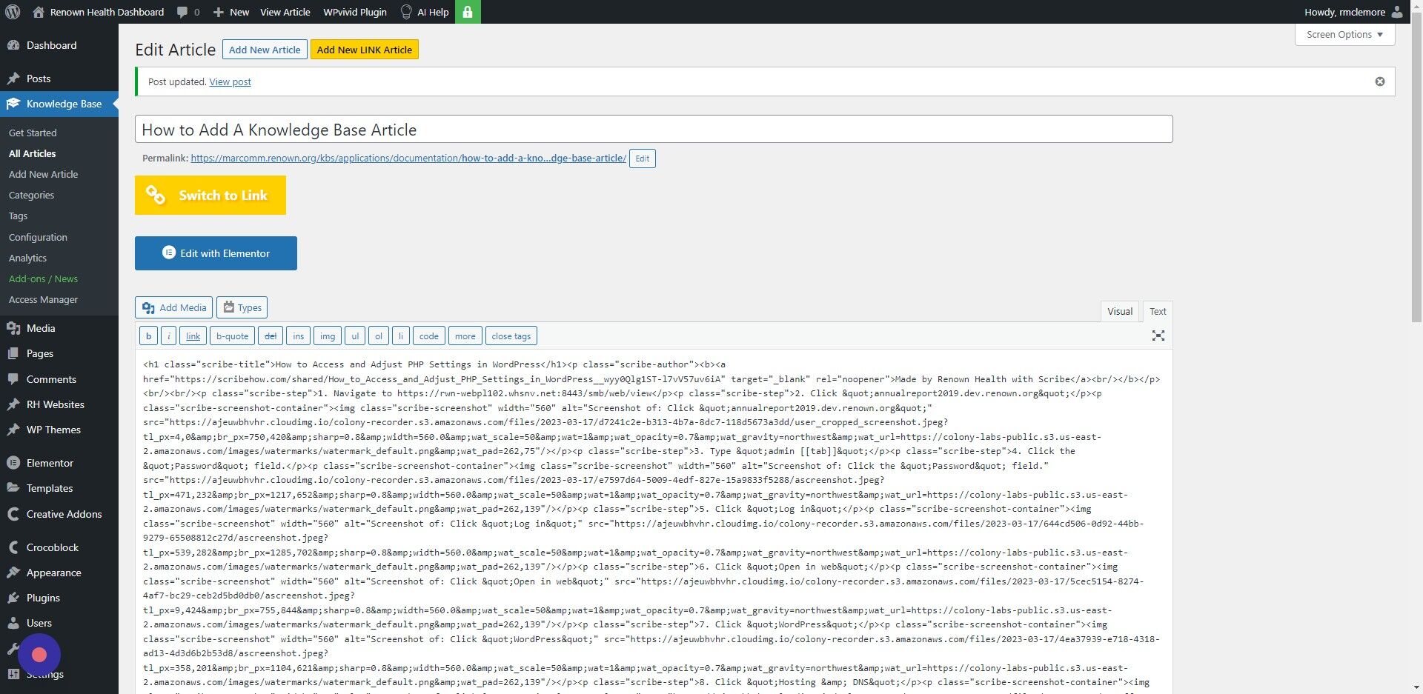The width and height of the screenshot is (1423, 694).
Task: Insert bold tag with b button
Action: pyautogui.click(x=148, y=336)
